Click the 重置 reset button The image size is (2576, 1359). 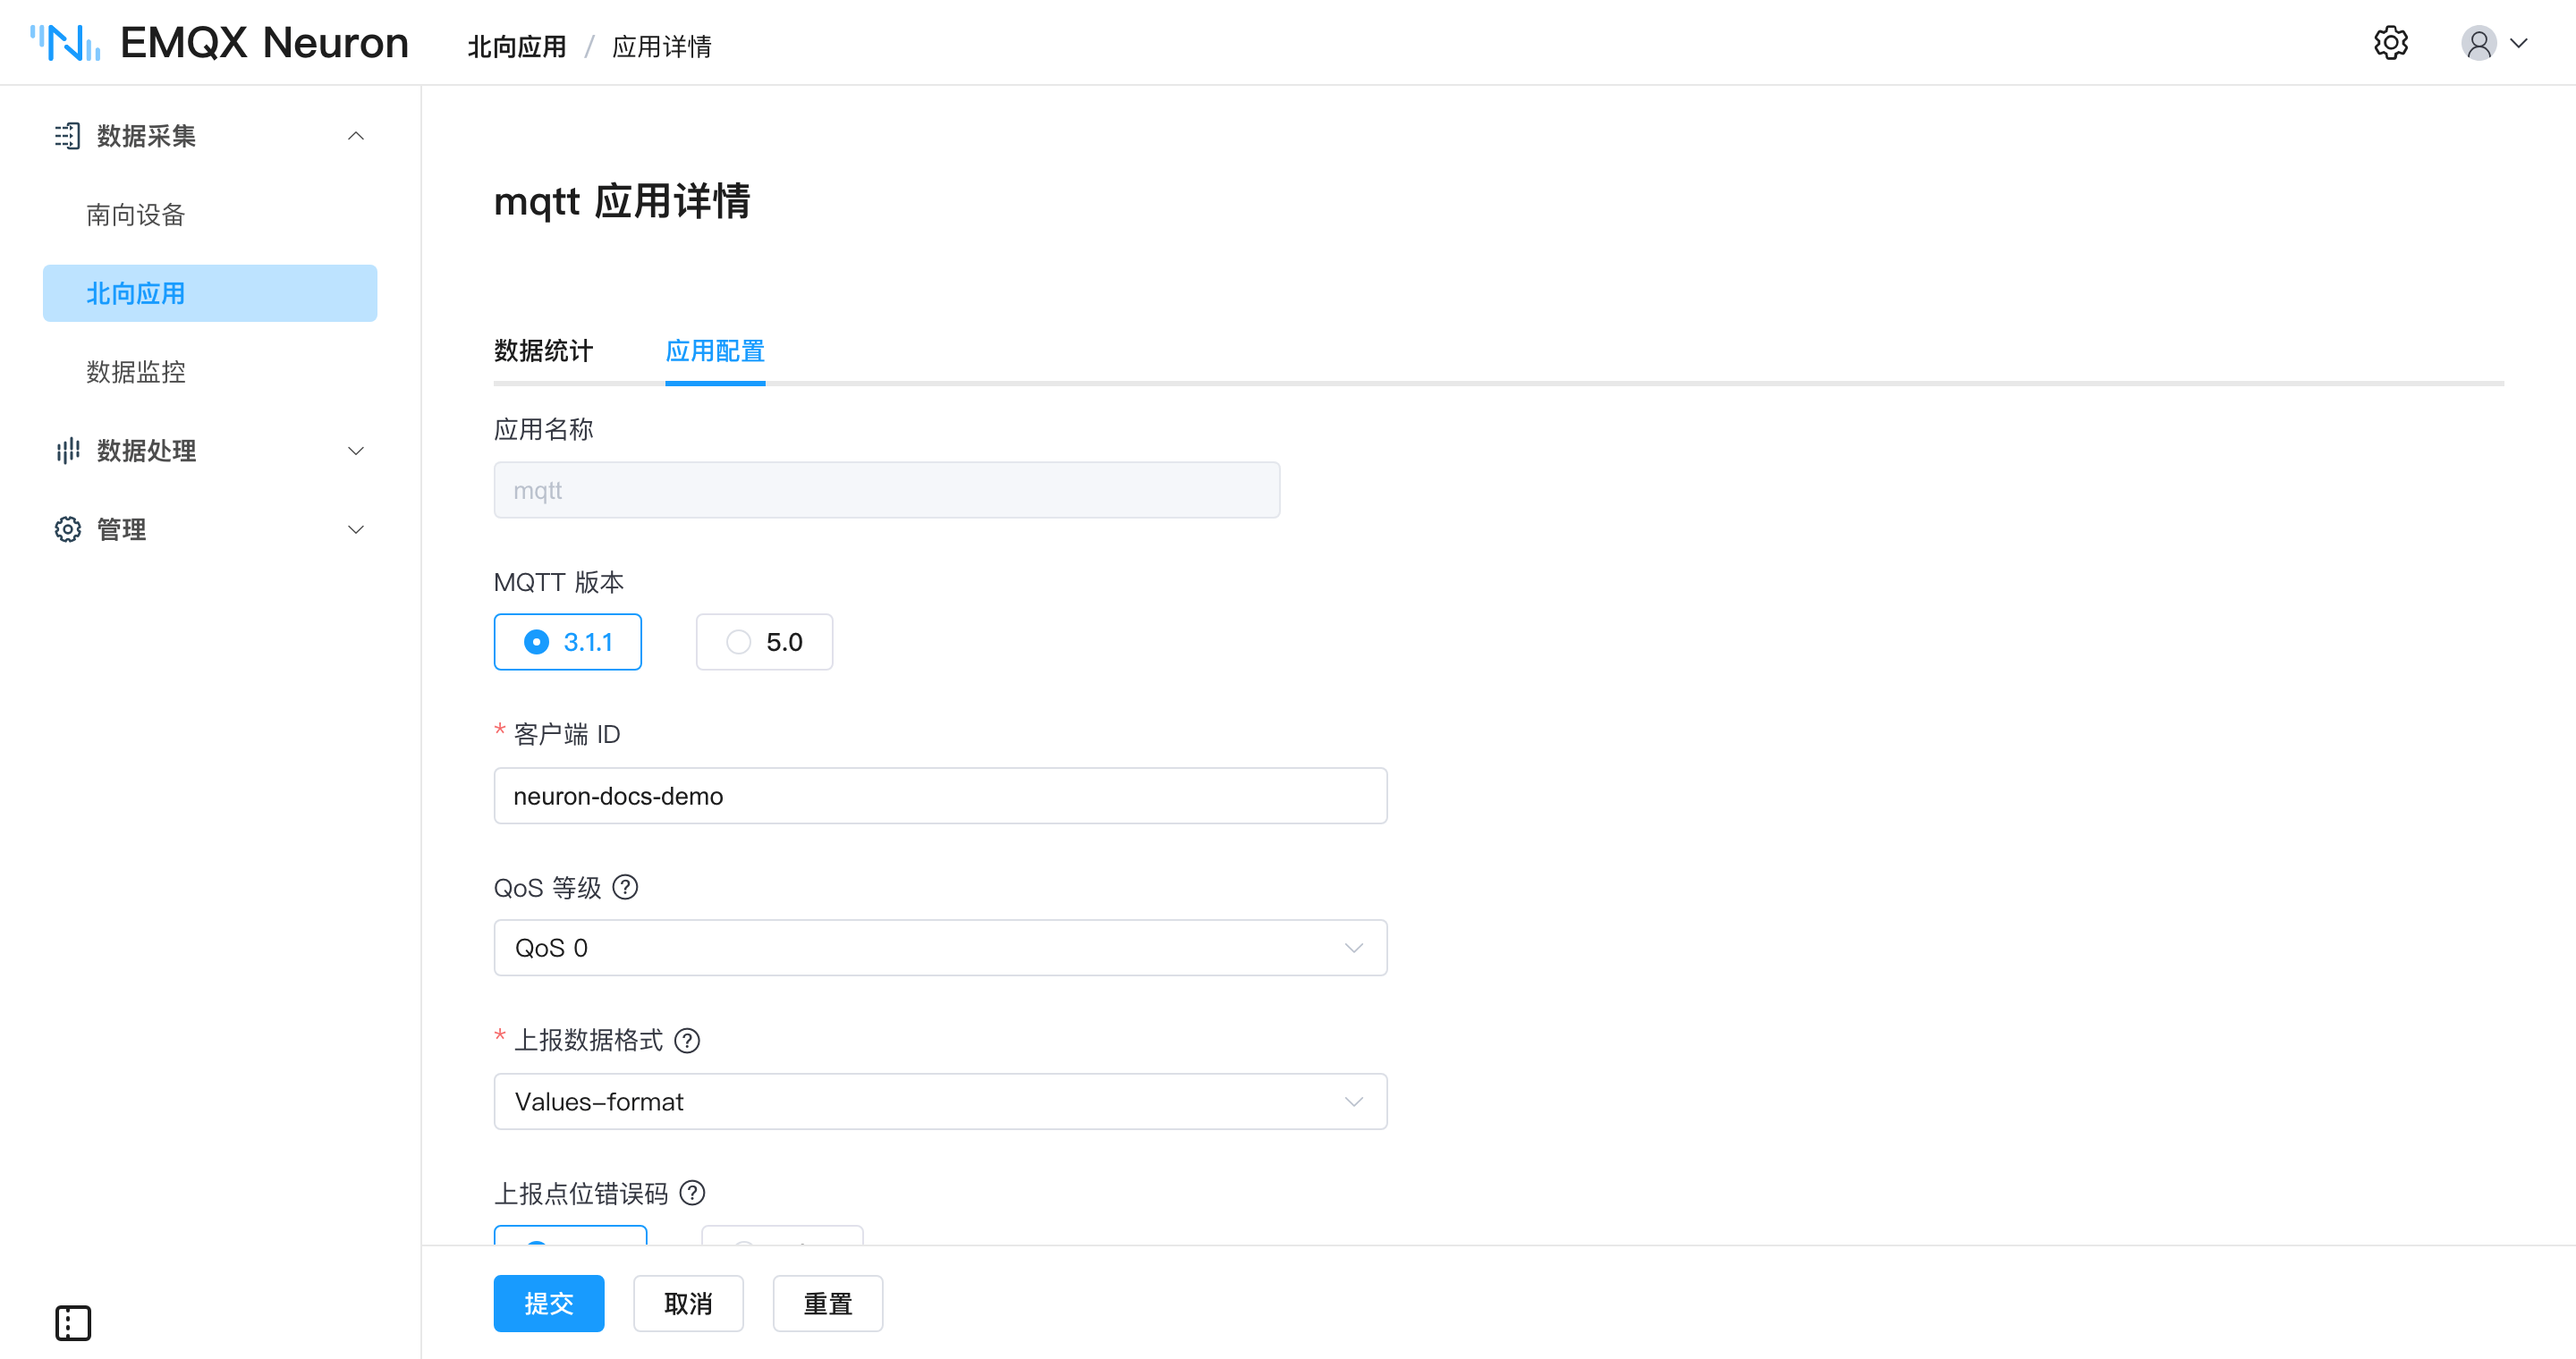click(828, 1303)
